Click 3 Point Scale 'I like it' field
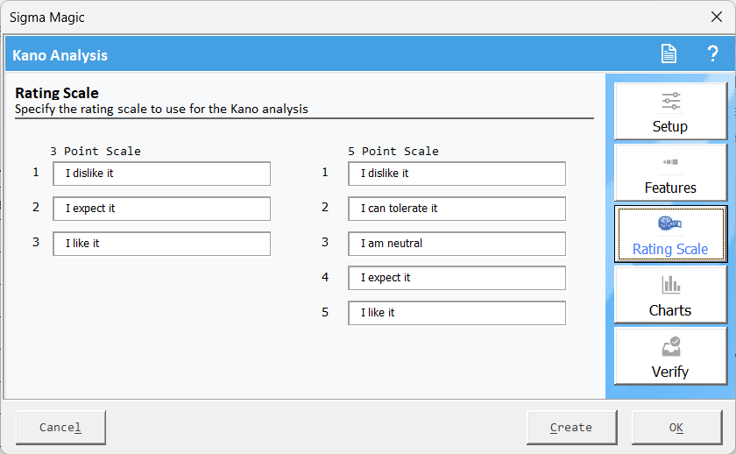This screenshot has width=736, height=454. click(x=161, y=244)
